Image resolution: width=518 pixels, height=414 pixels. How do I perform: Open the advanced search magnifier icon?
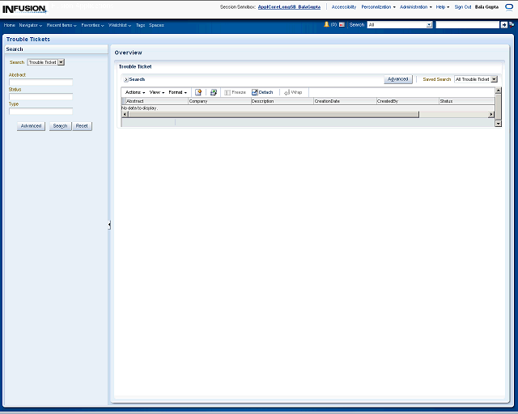coord(512,24)
